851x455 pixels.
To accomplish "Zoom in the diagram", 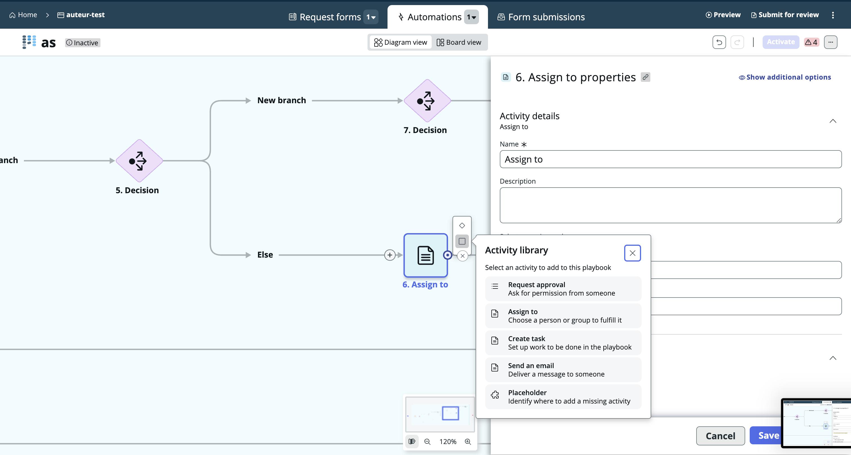I will (x=468, y=442).
